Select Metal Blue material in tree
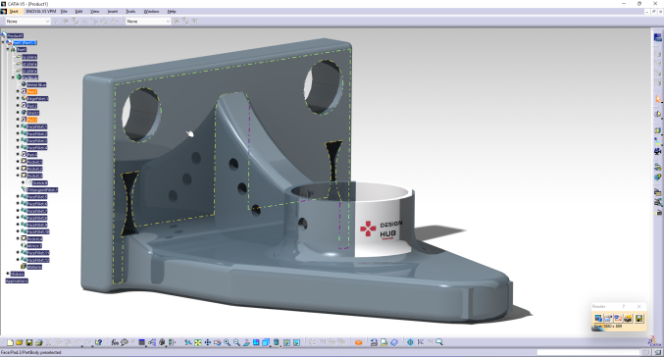The height and width of the screenshot is (357, 664). click(x=36, y=84)
